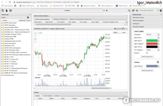Click the chart tool below the pencil

click(35, 42)
